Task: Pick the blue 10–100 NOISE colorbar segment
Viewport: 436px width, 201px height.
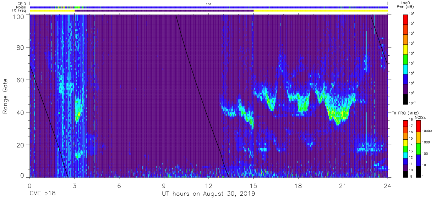Action: 418,160
